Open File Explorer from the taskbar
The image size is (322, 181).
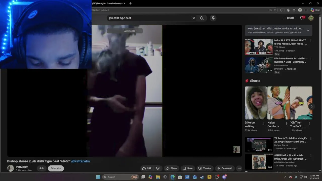click(158, 177)
